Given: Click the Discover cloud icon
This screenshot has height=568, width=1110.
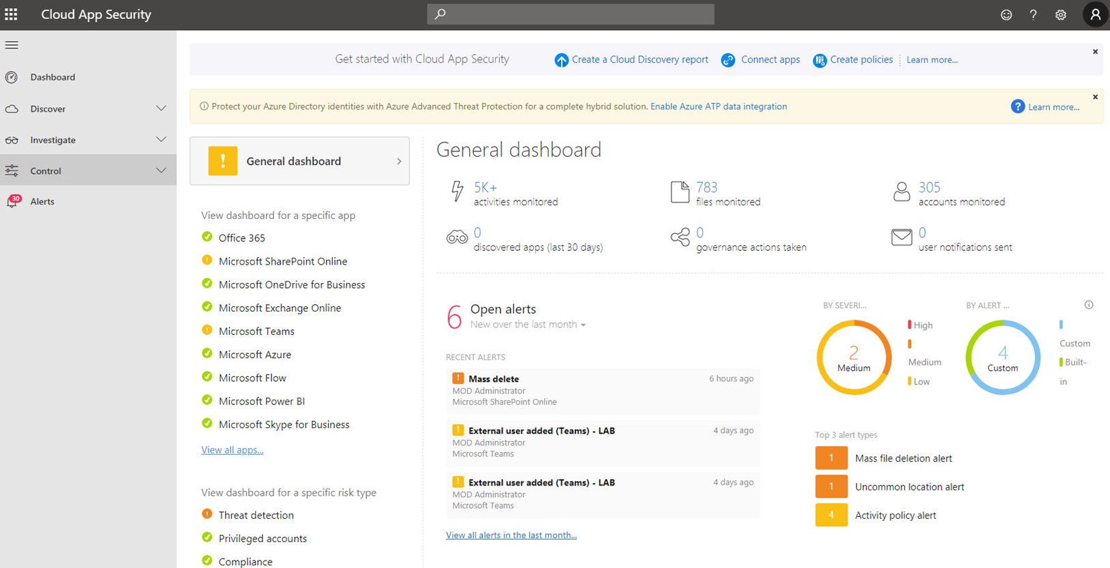Looking at the screenshot, I should [12, 109].
